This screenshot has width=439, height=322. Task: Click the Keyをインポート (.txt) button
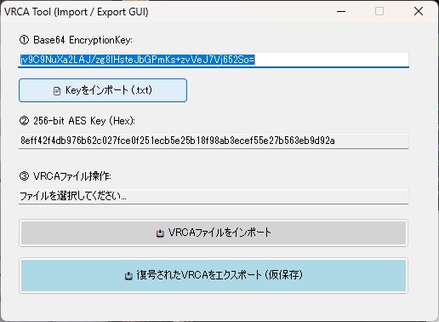pos(103,90)
